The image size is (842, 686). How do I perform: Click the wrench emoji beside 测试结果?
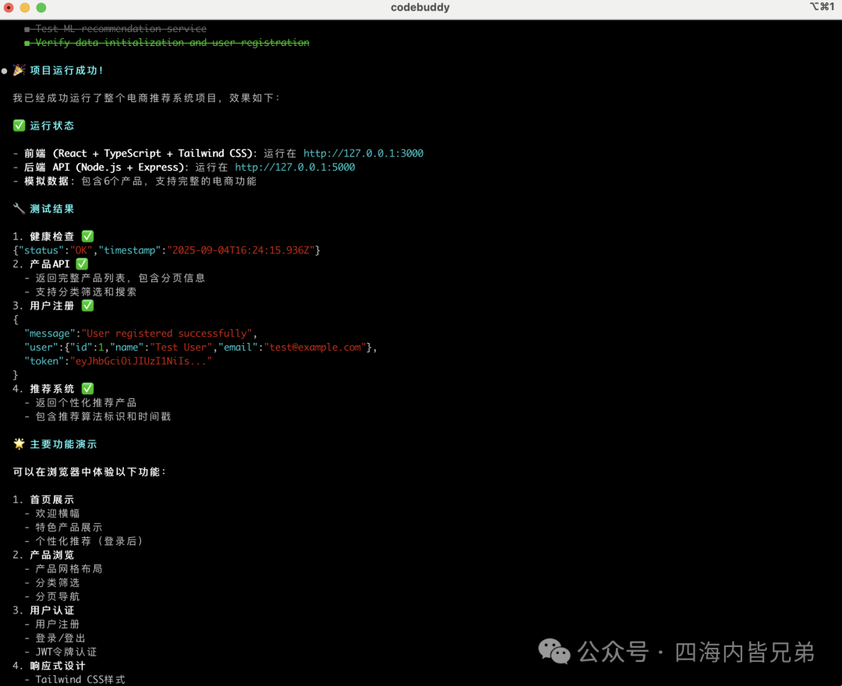tap(19, 209)
